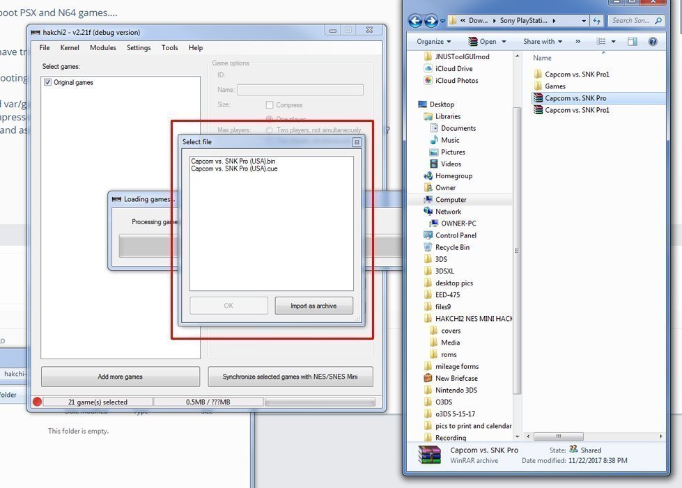Select Desktop in navigation tree
The image size is (682, 488).
442,104
